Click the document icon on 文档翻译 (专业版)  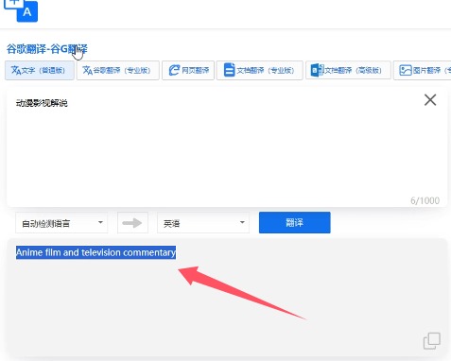pyautogui.click(x=229, y=70)
